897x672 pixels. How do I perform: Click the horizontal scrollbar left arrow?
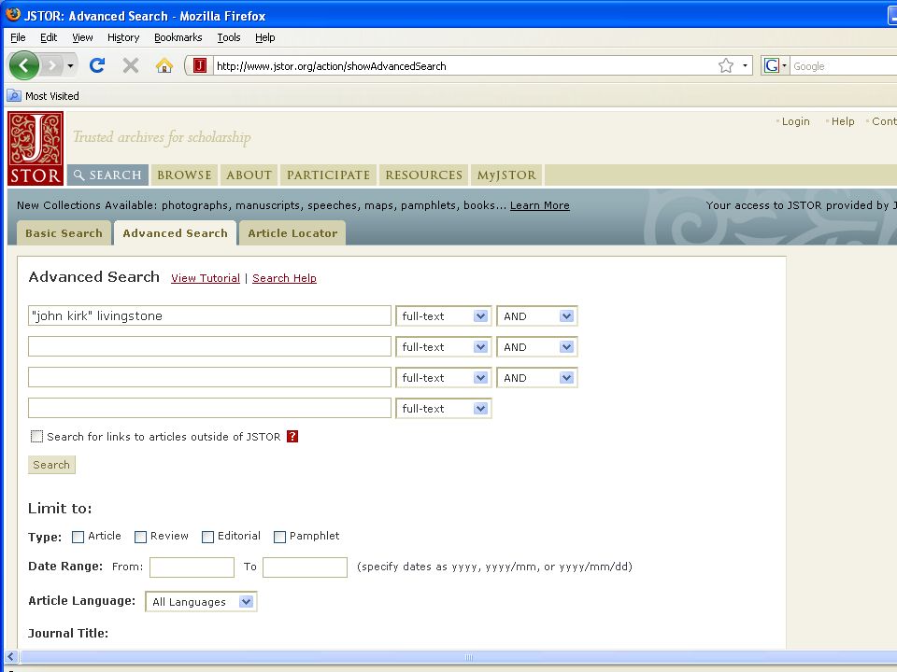tap(10, 656)
